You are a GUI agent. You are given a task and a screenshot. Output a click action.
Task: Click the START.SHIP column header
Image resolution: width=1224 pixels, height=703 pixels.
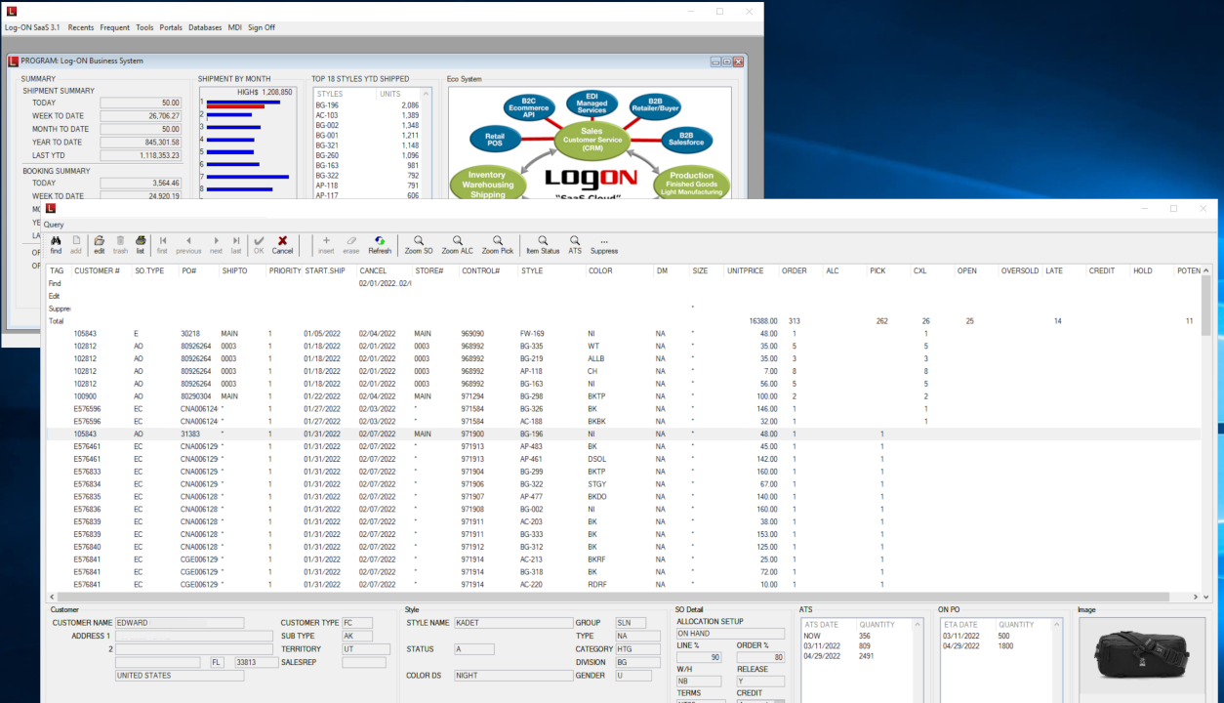tap(325, 270)
